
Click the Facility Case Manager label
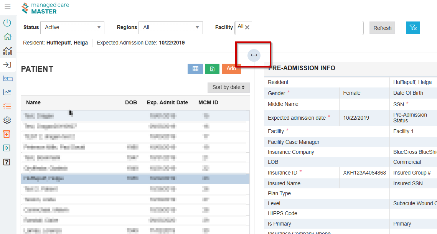point(294,142)
